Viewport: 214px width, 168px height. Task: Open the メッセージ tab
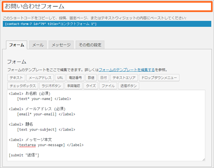click(61, 45)
